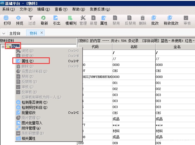Open Properties (属性) in the toolbar
Image resolution: width=195 pixels, height=145 pixels.
pyautogui.click(x=104, y=20)
